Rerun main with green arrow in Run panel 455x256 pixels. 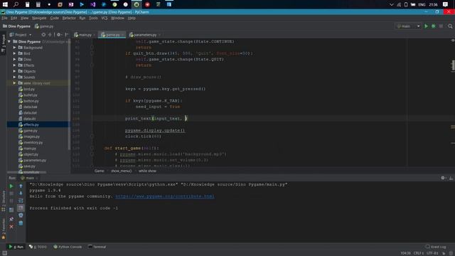[11, 186]
